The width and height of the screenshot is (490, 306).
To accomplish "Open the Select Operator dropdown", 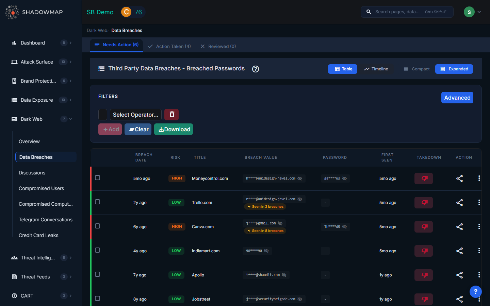I will pos(135,115).
